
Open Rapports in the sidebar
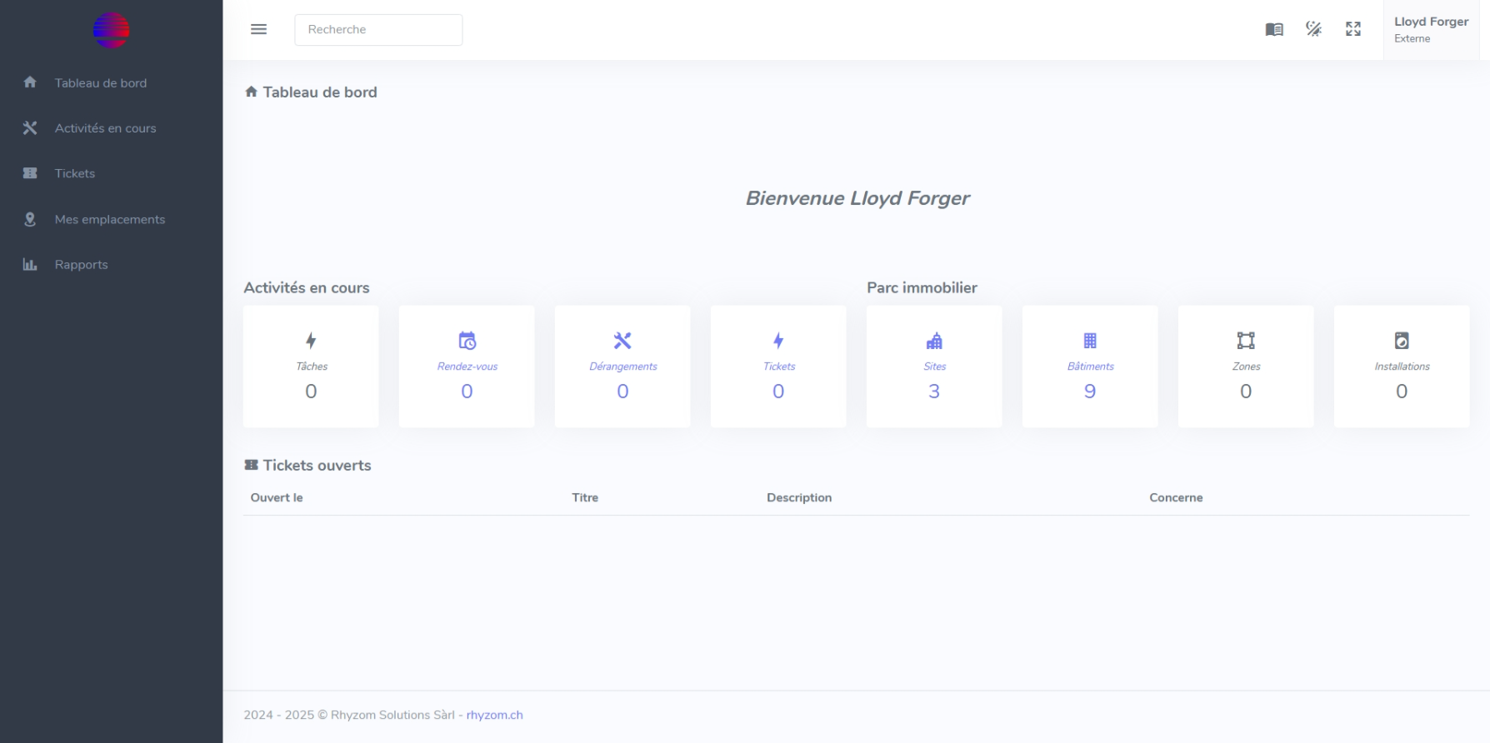(x=81, y=265)
